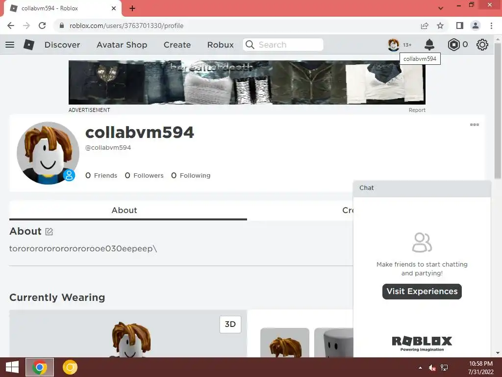Collapse the Chat panel header
Screen dimensions: 502x377
point(422,188)
